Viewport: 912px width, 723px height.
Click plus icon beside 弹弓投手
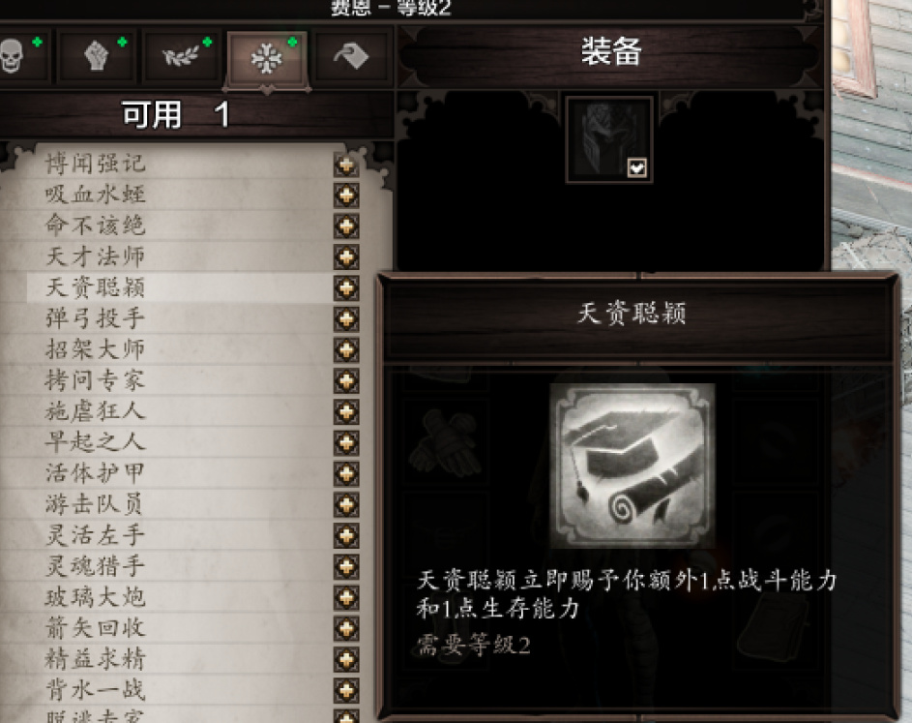(x=346, y=319)
